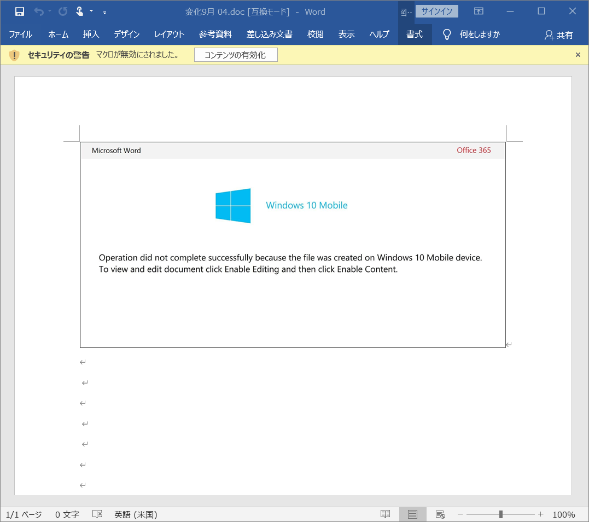Open the デザイン tab
589x522 pixels.
126,34
